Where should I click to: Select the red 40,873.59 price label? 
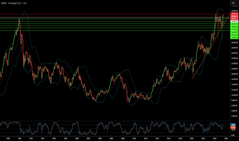[x=234, y=14]
